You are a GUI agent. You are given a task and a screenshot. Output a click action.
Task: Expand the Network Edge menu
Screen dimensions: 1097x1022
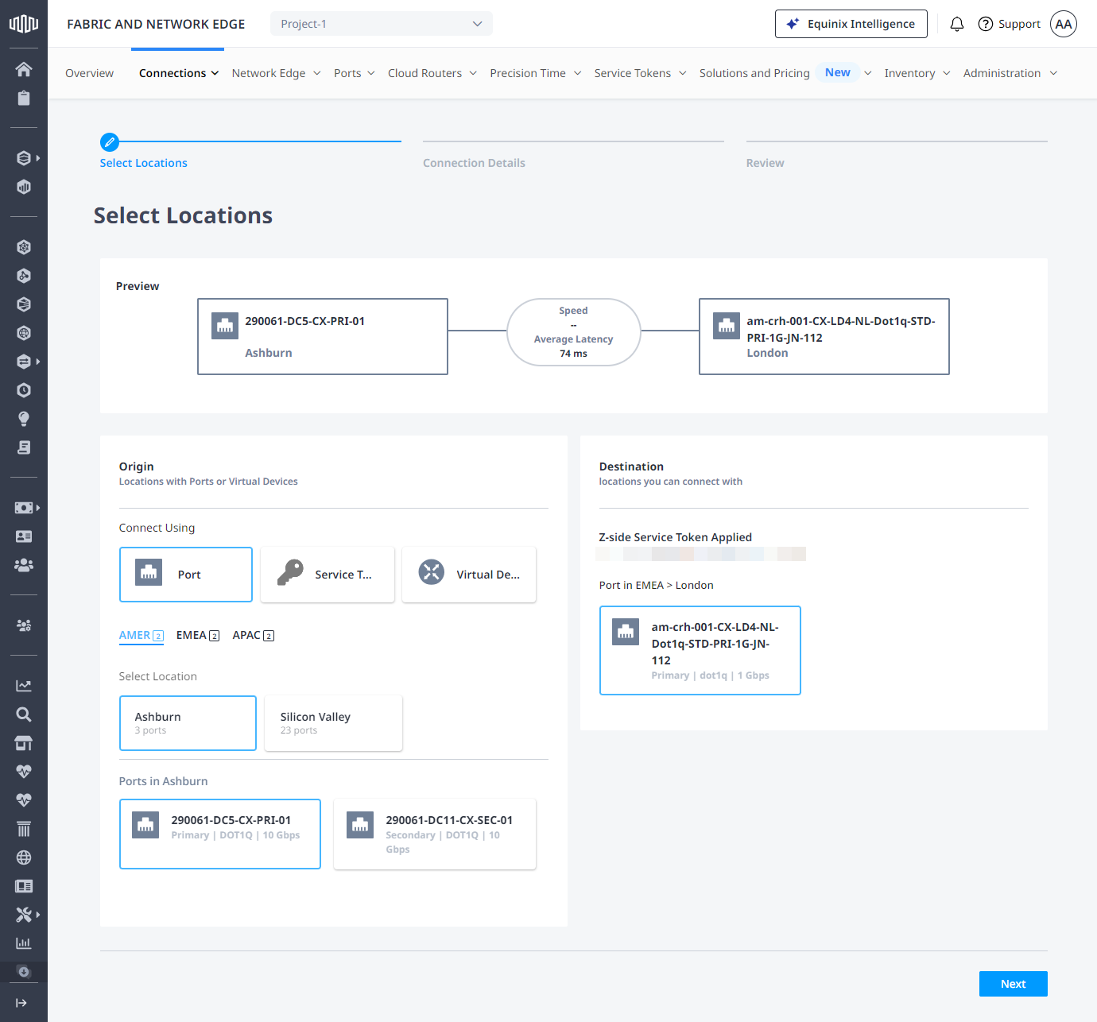point(277,73)
